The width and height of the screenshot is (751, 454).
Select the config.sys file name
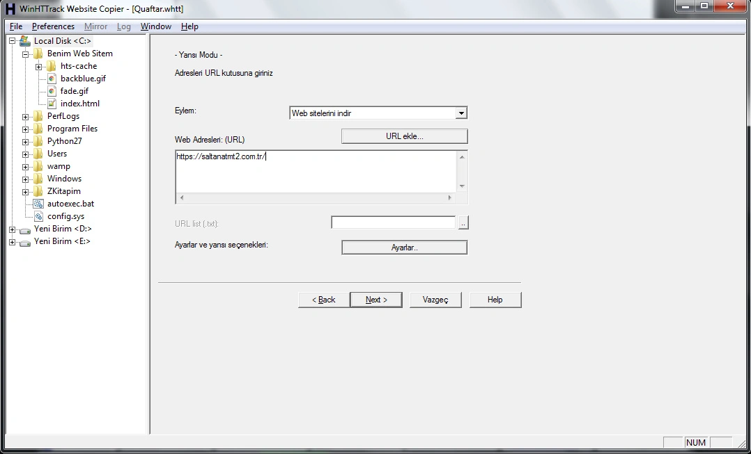65,216
